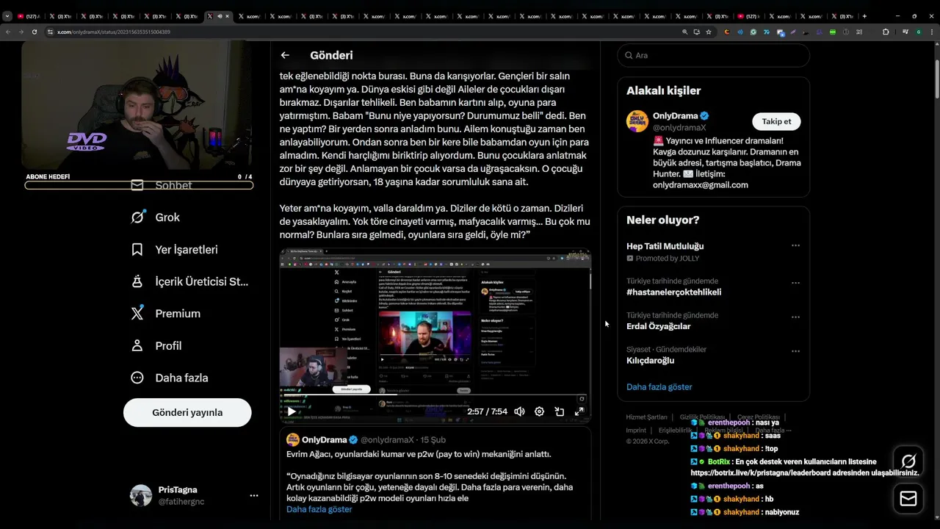The image size is (940, 529).
Task: Follow OnlyDrama with Takip et
Action: coord(776,121)
